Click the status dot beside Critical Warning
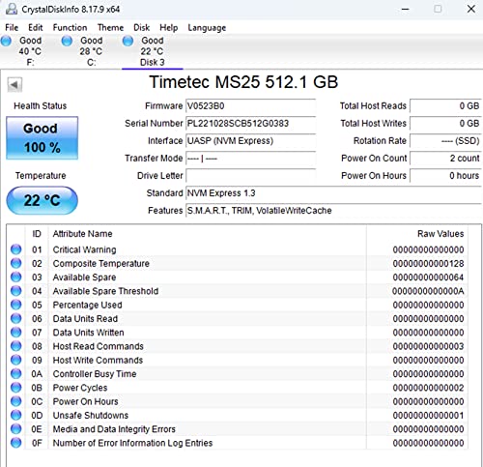 coord(15,249)
